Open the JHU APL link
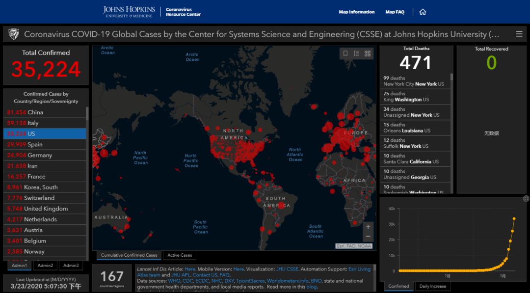This screenshot has height=293, width=530. (x=181, y=275)
